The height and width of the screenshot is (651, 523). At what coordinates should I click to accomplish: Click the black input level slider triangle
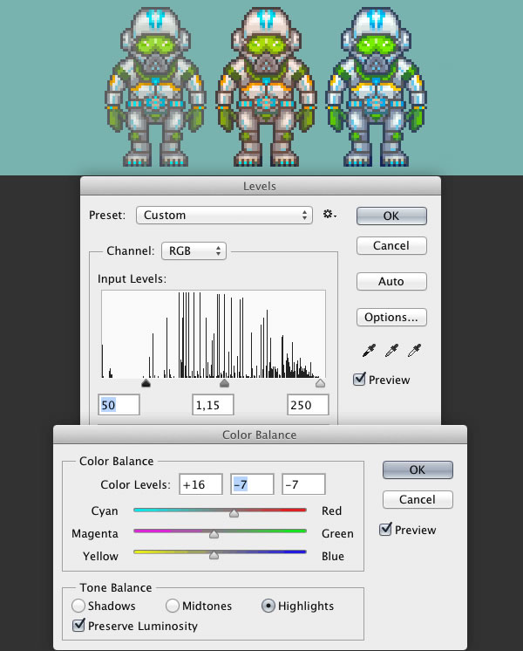(x=146, y=382)
